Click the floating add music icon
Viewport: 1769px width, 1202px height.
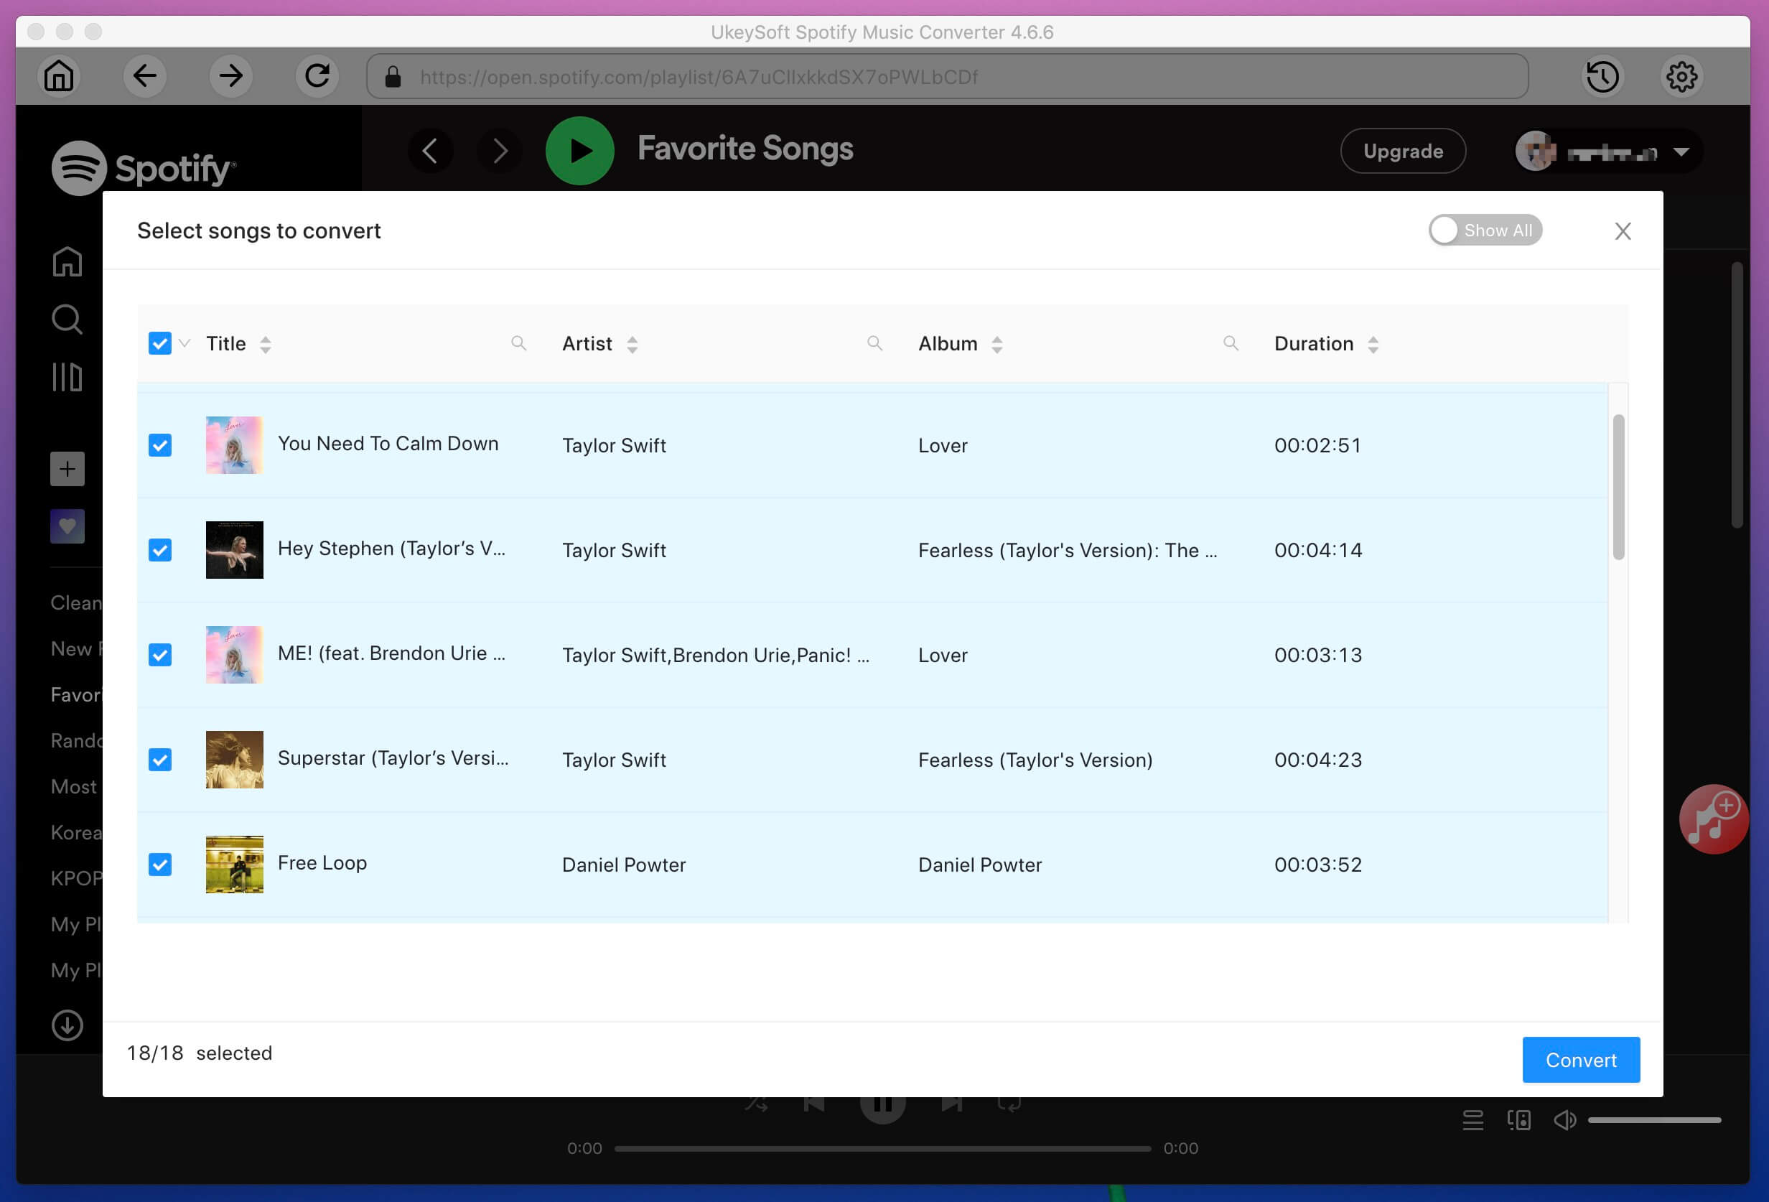[1714, 822]
